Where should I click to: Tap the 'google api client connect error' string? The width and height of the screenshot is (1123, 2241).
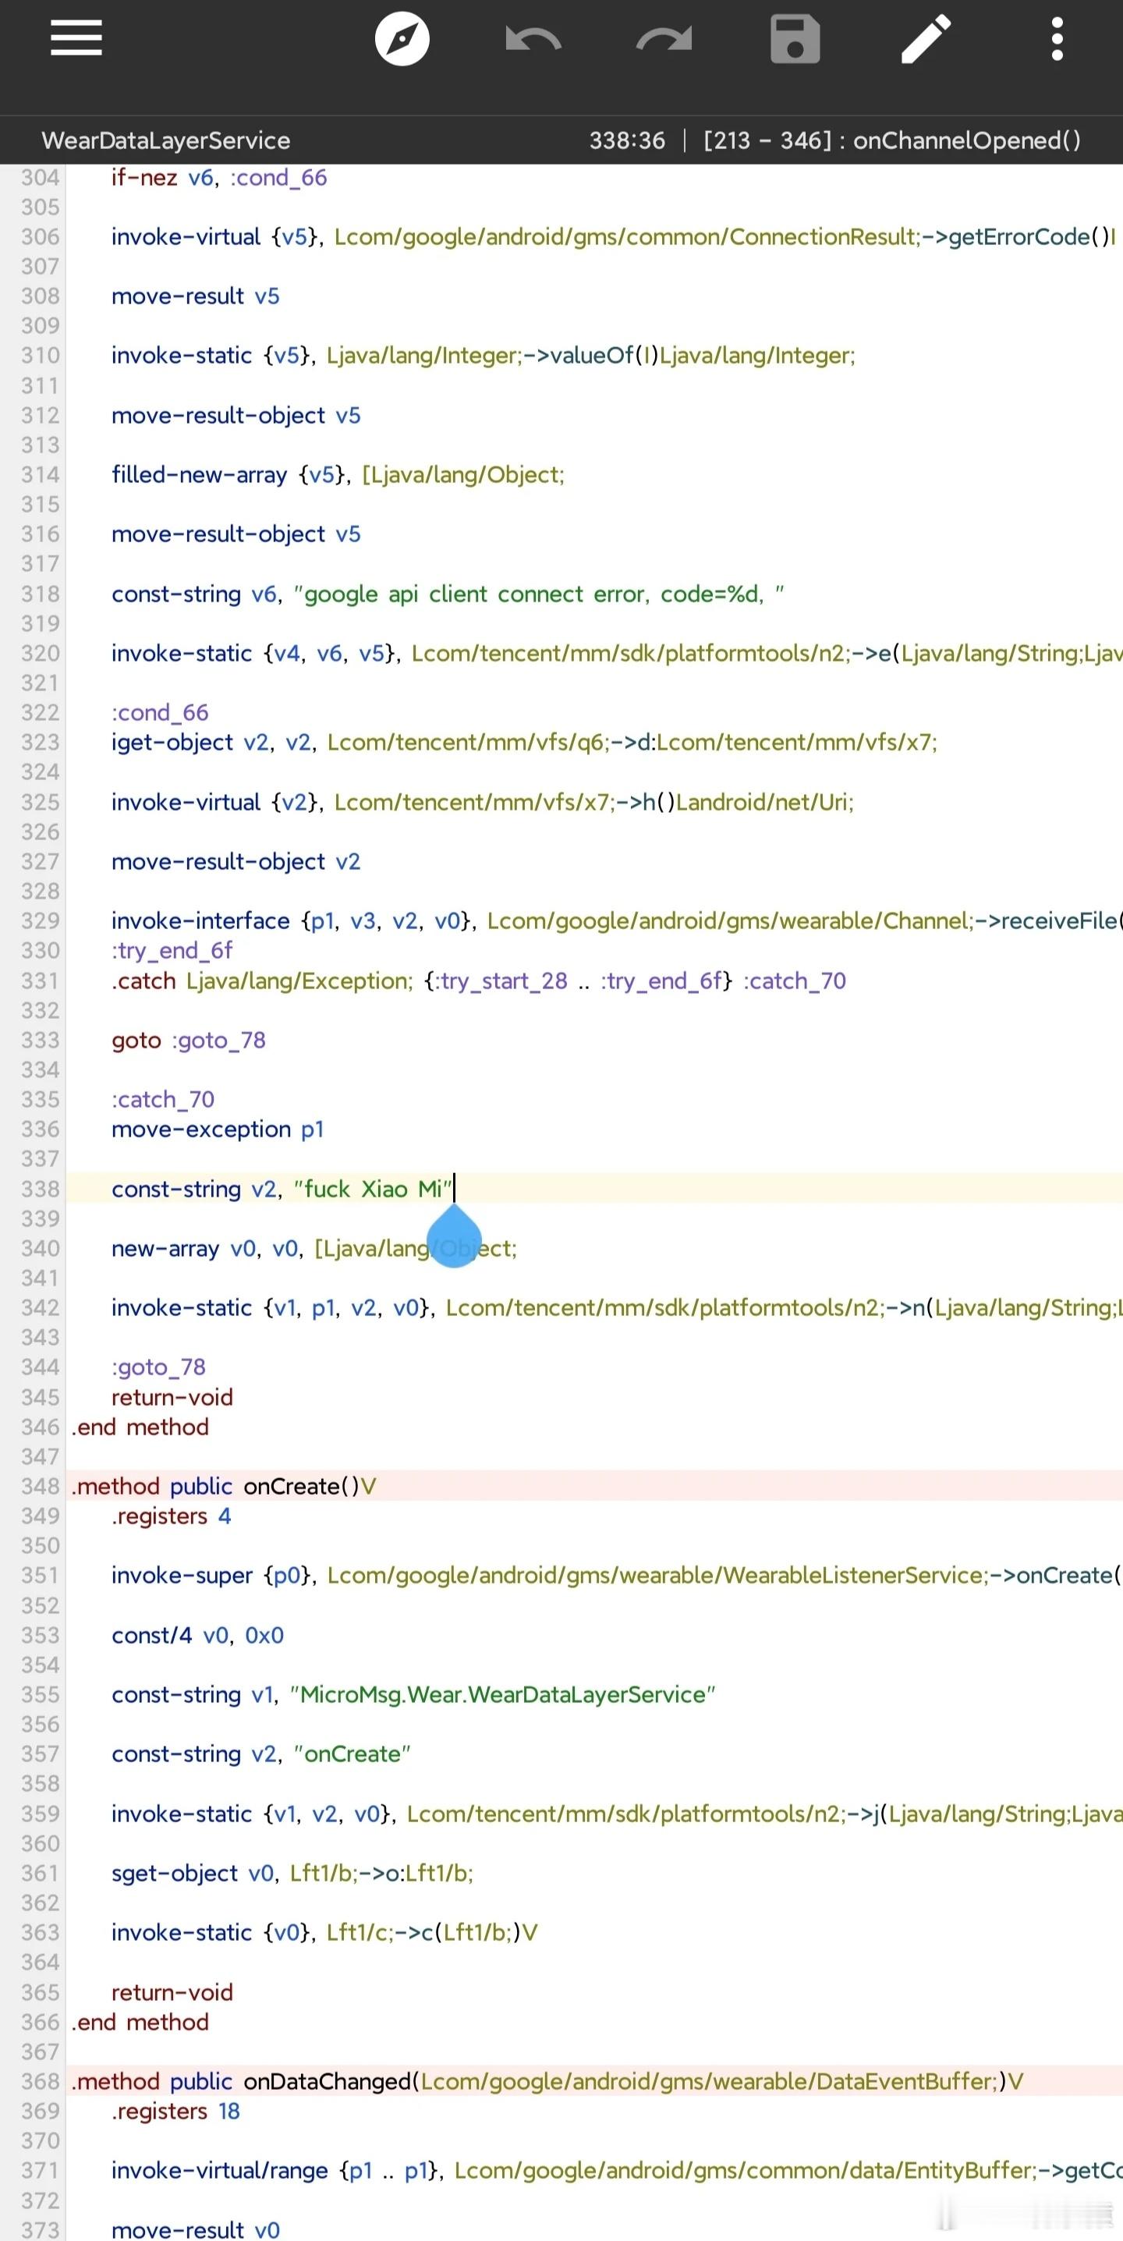[540, 594]
